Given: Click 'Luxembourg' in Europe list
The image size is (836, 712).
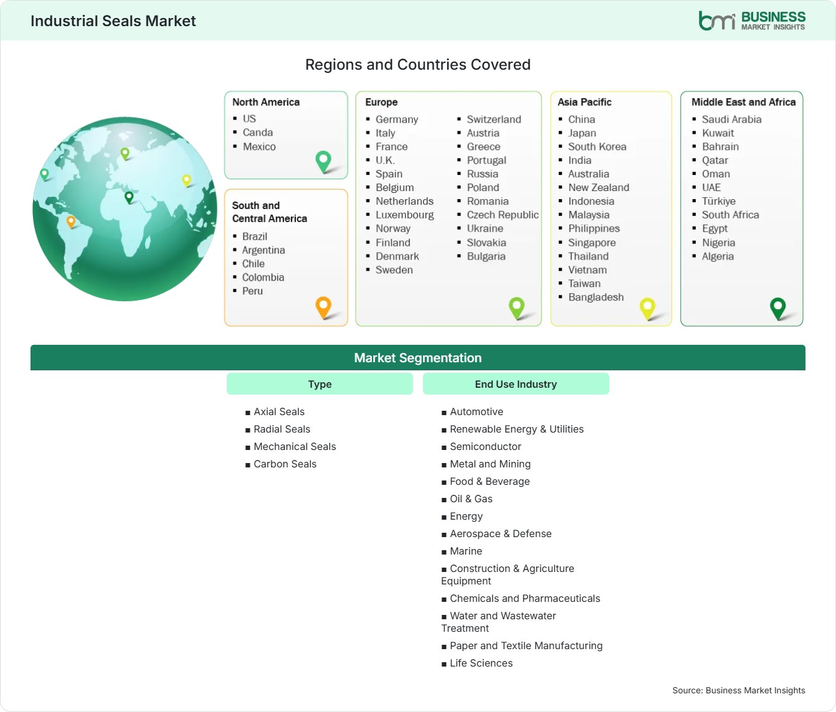Looking at the screenshot, I should (x=405, y=215).
